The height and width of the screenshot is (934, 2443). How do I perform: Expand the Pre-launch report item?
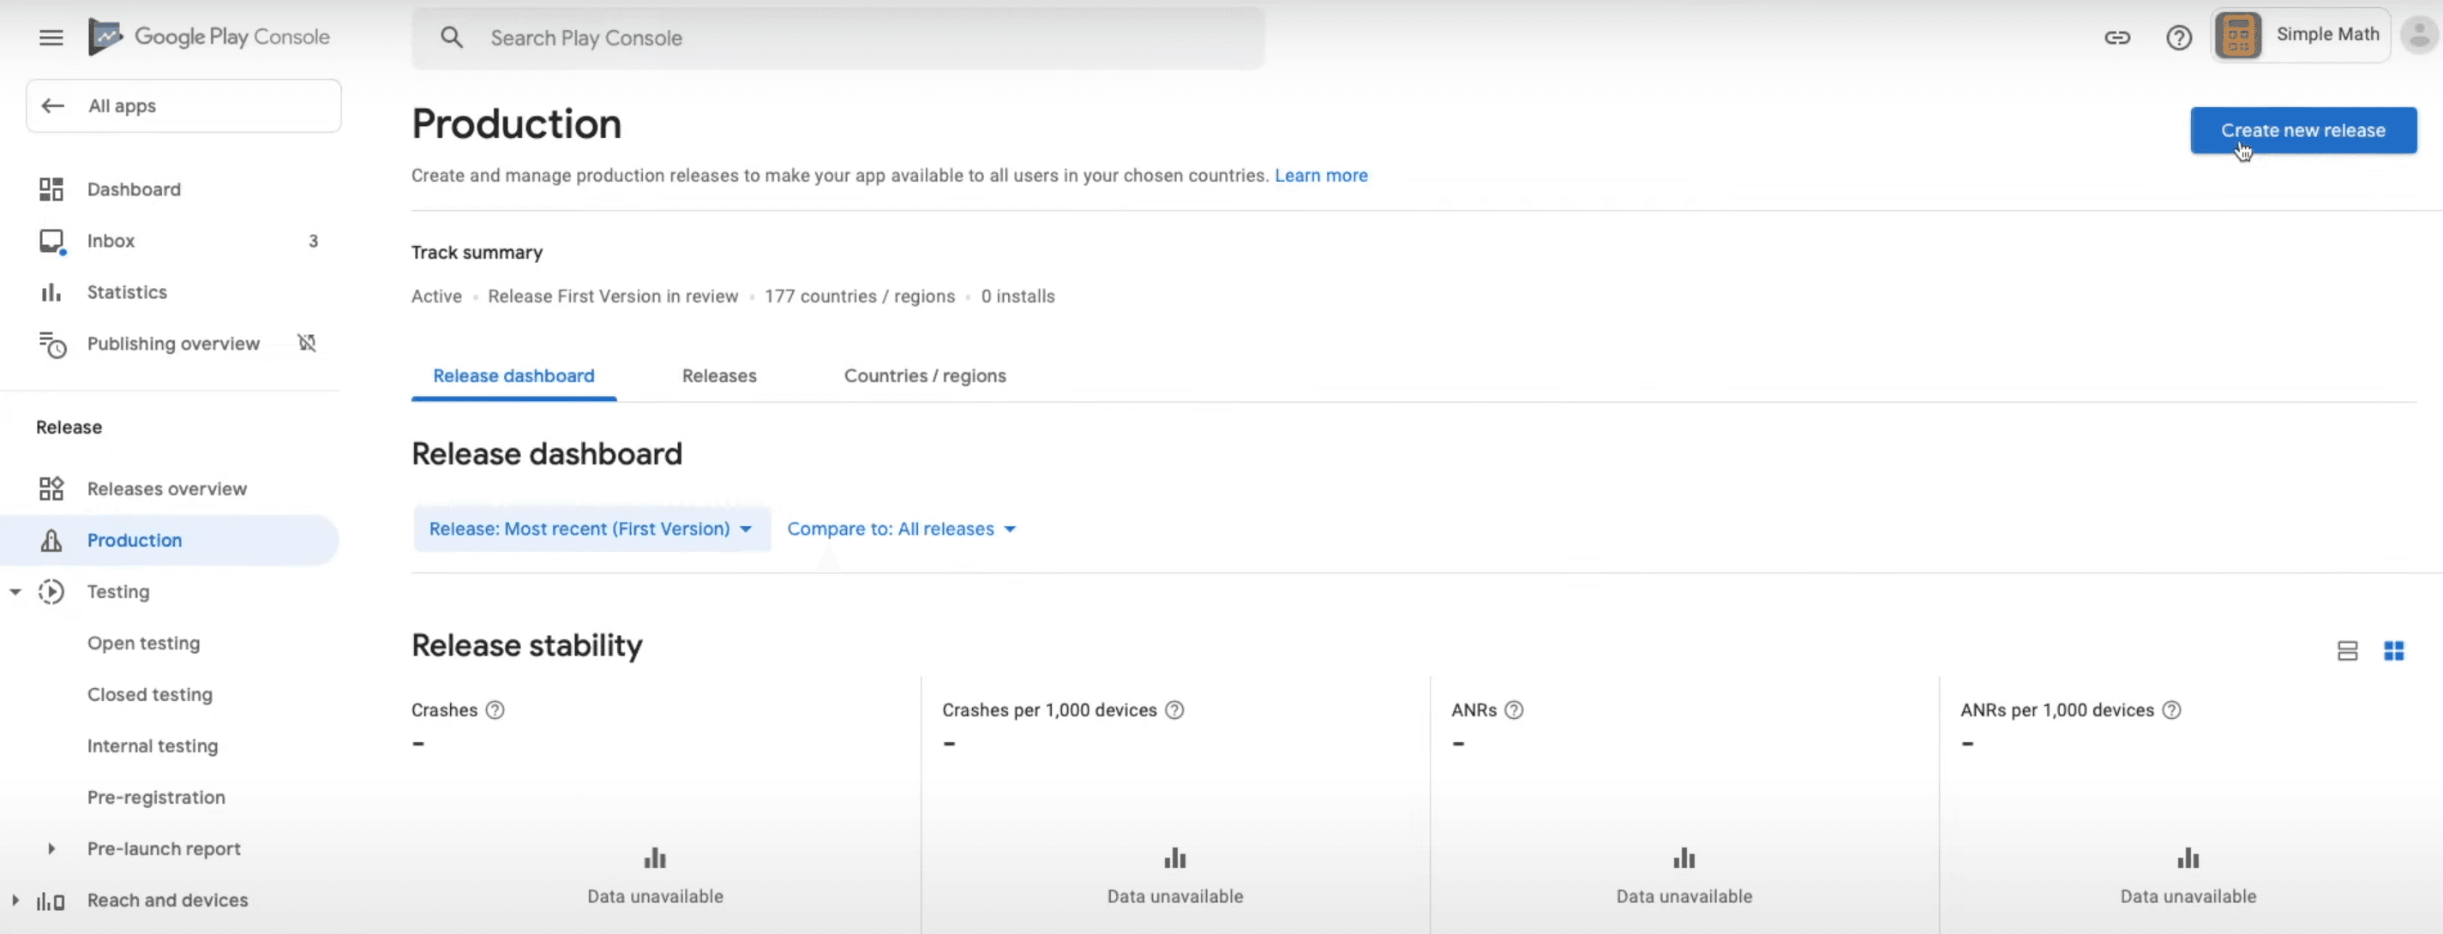[x=51, y=848]
